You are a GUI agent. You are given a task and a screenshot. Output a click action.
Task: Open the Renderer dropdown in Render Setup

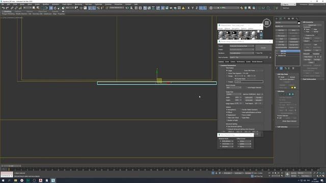(242, 53)
